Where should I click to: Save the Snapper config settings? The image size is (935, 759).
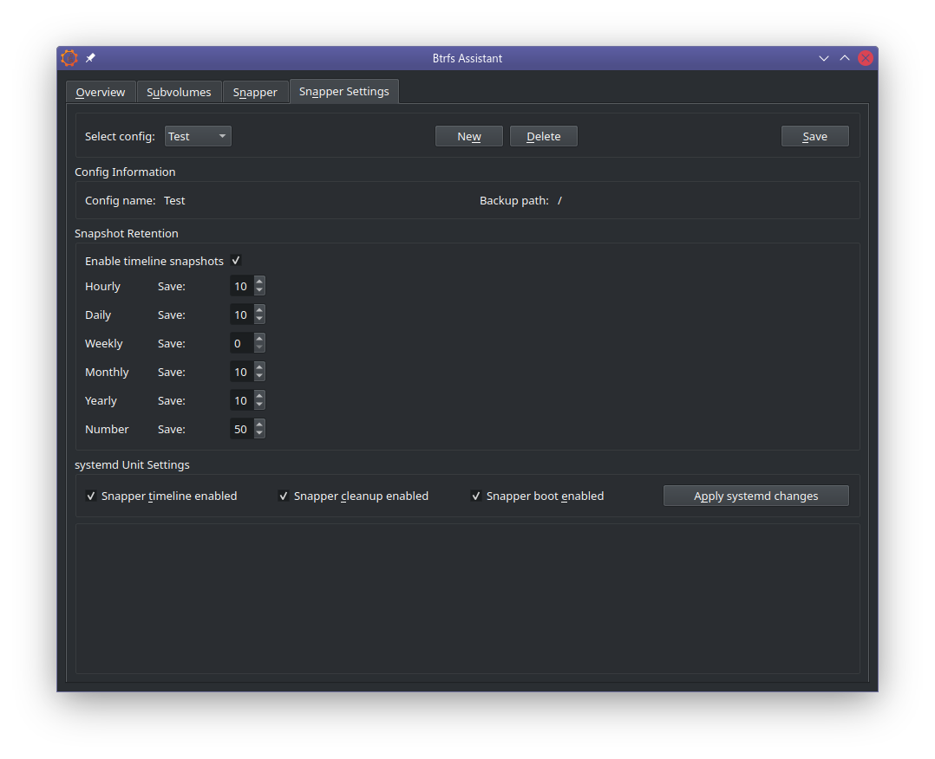tap(815, 136)
